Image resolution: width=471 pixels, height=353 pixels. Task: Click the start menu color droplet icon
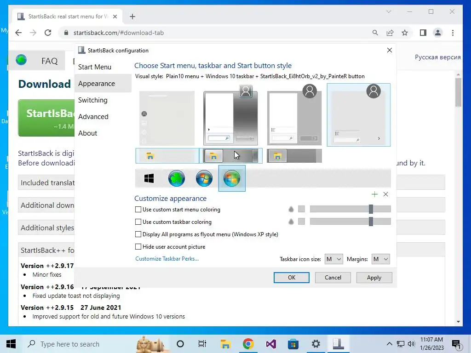tap(291, 209)
